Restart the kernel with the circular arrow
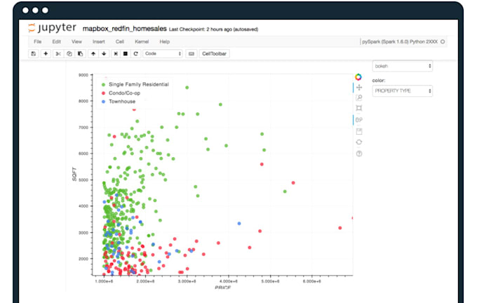Image resolution: width=477 pixels, height=303 pixels. pyautogui.click(x=135, y=53)
